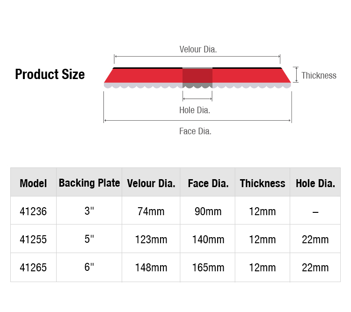
Task: Click the dark red center hole section
Action: [x=197, y=75]
